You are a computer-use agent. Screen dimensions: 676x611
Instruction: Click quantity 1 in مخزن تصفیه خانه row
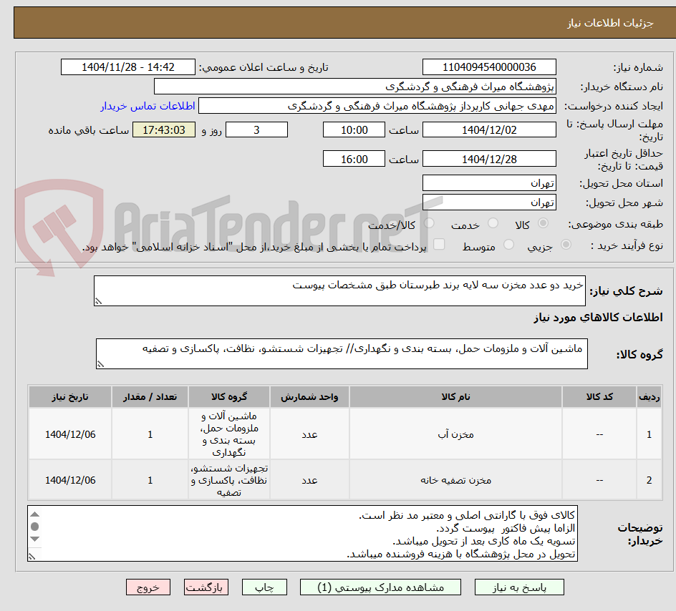click(150, 480)
